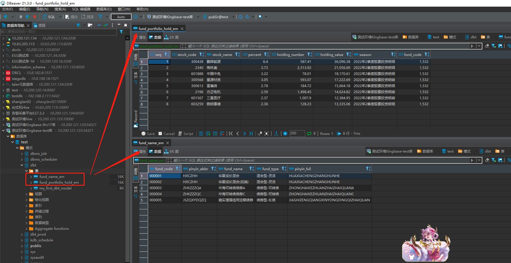Run filter with the play arrow button in top panel
511x263 pixels.
472,46
